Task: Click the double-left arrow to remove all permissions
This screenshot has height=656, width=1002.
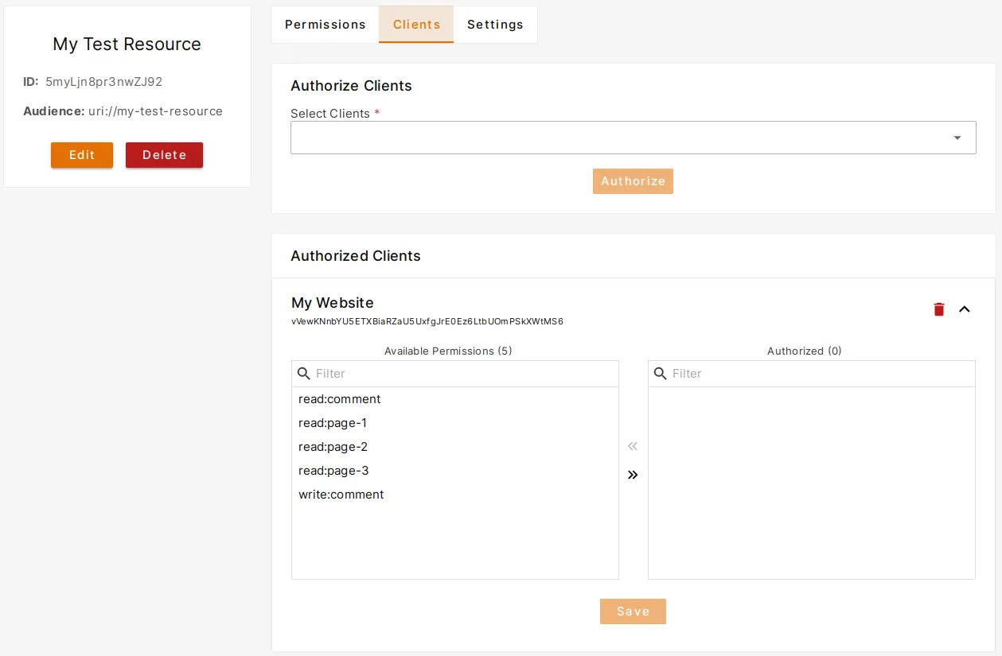Action: [633, 446]
